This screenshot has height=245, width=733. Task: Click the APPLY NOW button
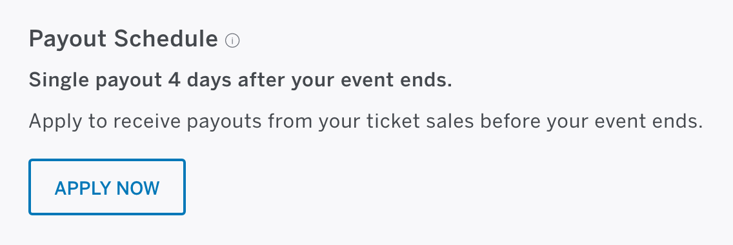pos(107,187)
